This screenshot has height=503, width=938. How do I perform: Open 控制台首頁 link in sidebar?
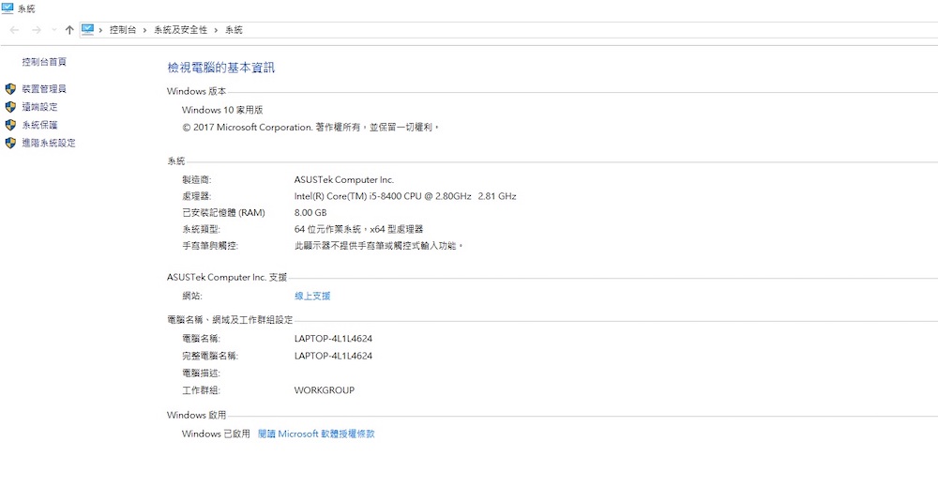pos(44,62)
